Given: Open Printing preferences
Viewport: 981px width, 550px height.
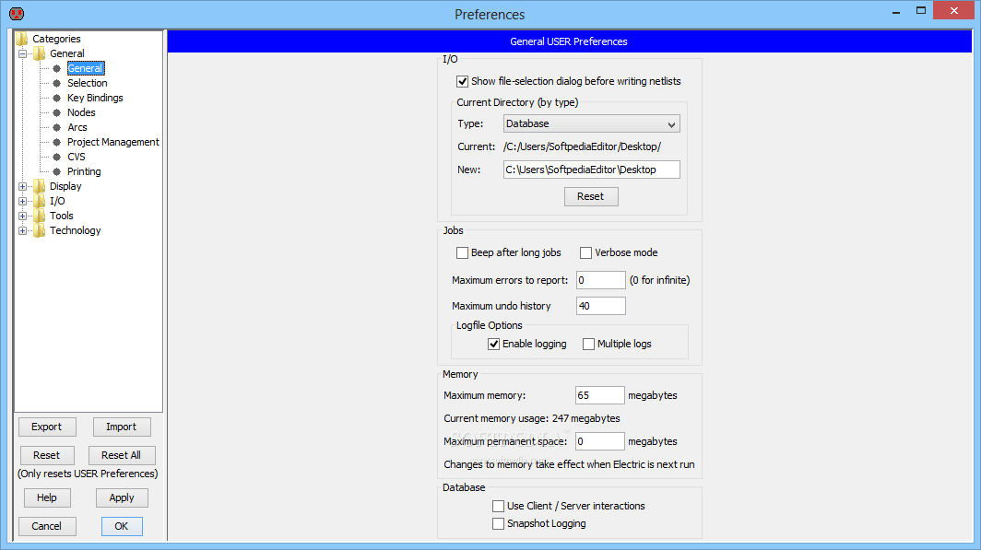Looking at the screenshot, I should [x=84, y=171].
